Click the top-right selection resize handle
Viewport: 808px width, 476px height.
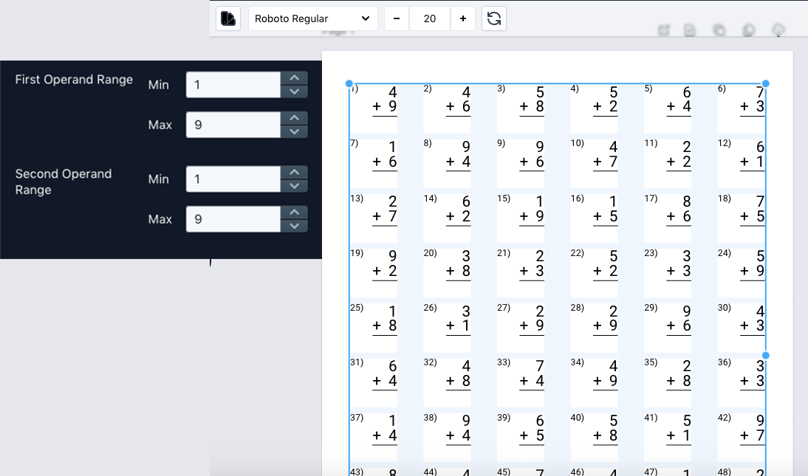click(x=765, y=84)
